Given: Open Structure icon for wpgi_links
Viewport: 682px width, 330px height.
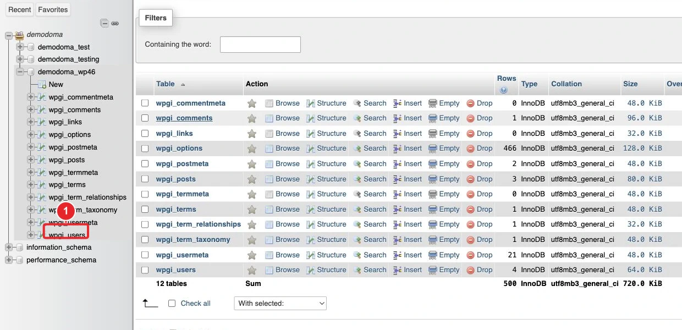Looking at the screenshot, I should (311, 134).
